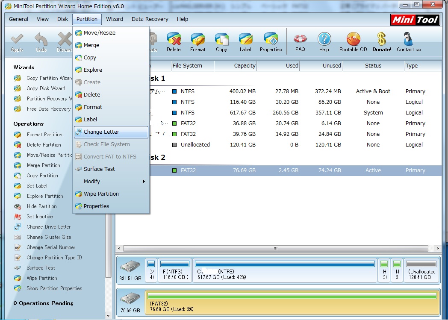Click Explore Partition operation
This screenshot has width=448, height=320.
click(x=45, y=196)
